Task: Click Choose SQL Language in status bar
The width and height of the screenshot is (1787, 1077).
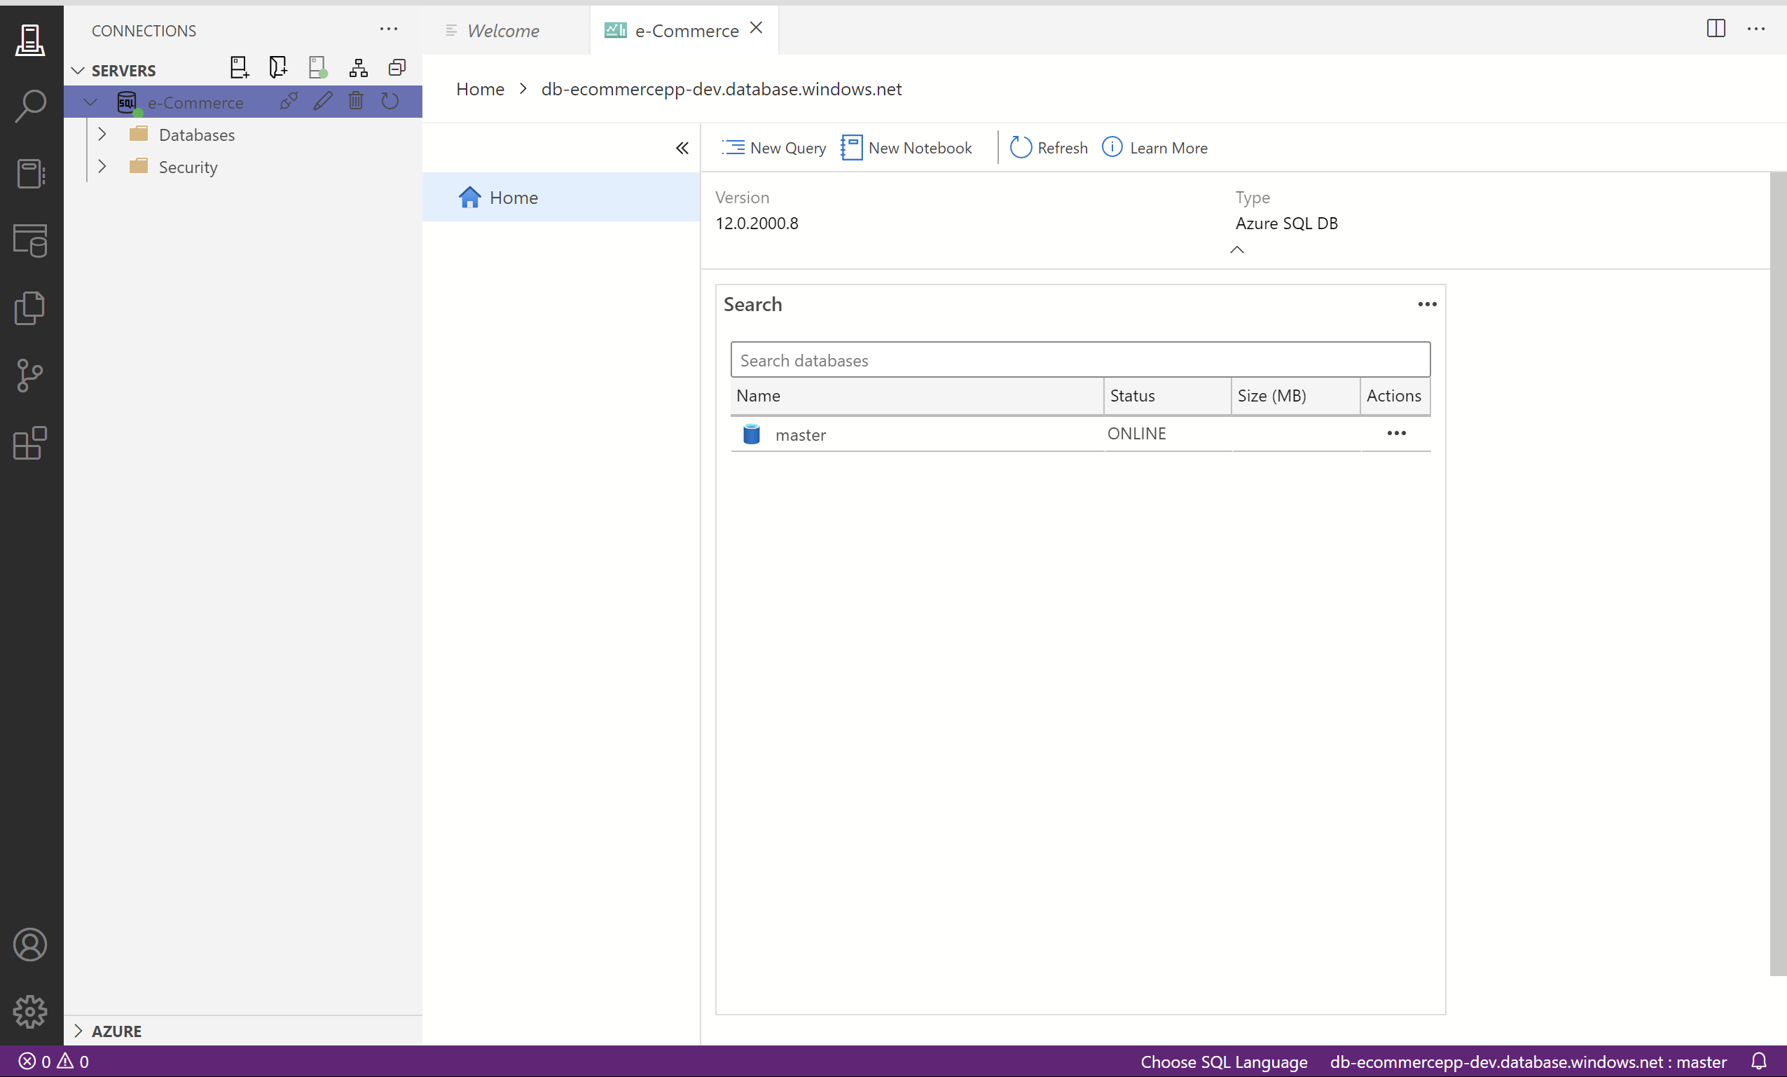Action: (1224, 1062)
